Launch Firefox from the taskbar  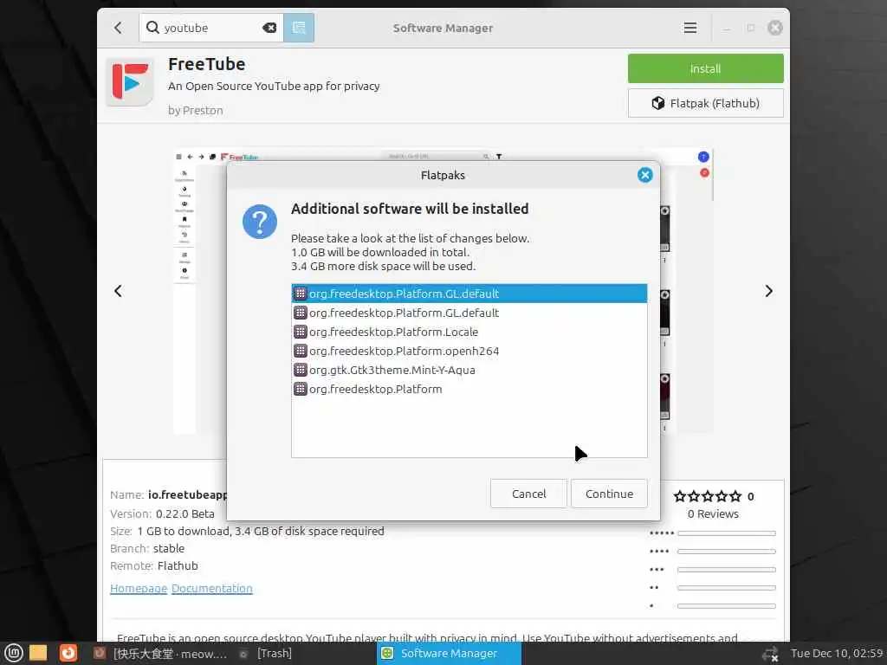tap(68, 653)
